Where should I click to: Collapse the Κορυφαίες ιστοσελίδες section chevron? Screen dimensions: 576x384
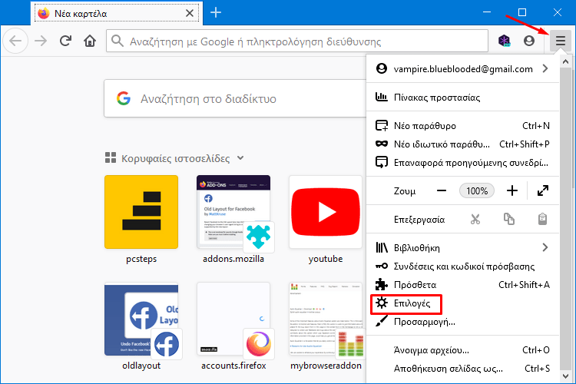tap(240, 158)
